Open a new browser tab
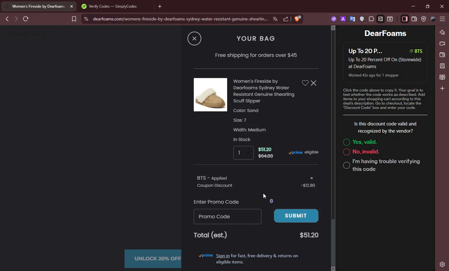This screenshot has height=271, width=449. coord(160,6)
